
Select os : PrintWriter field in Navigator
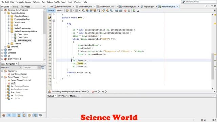click(x=17, y=95)
